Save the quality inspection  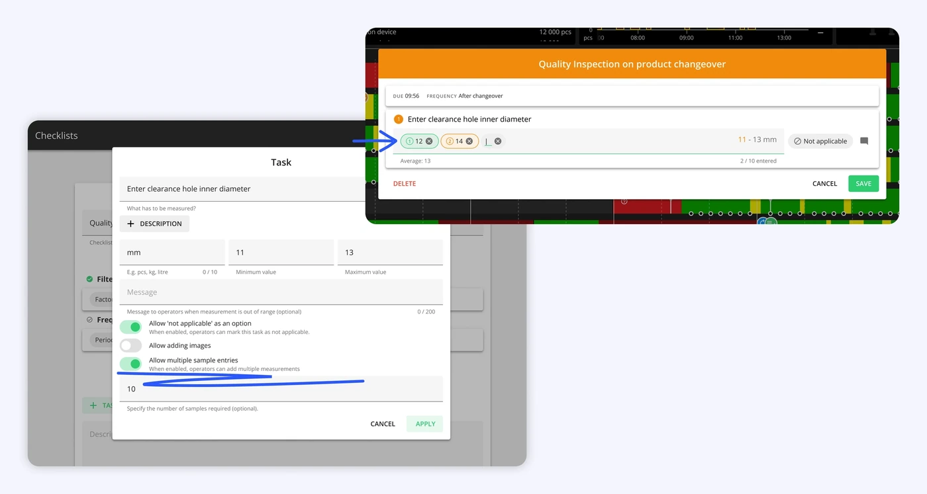click(863, 183)
